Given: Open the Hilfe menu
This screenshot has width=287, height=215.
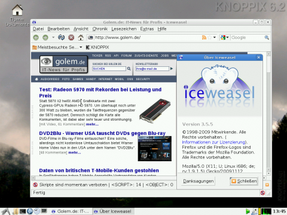Looking at the screenshot, I should (x=162, y=29).
